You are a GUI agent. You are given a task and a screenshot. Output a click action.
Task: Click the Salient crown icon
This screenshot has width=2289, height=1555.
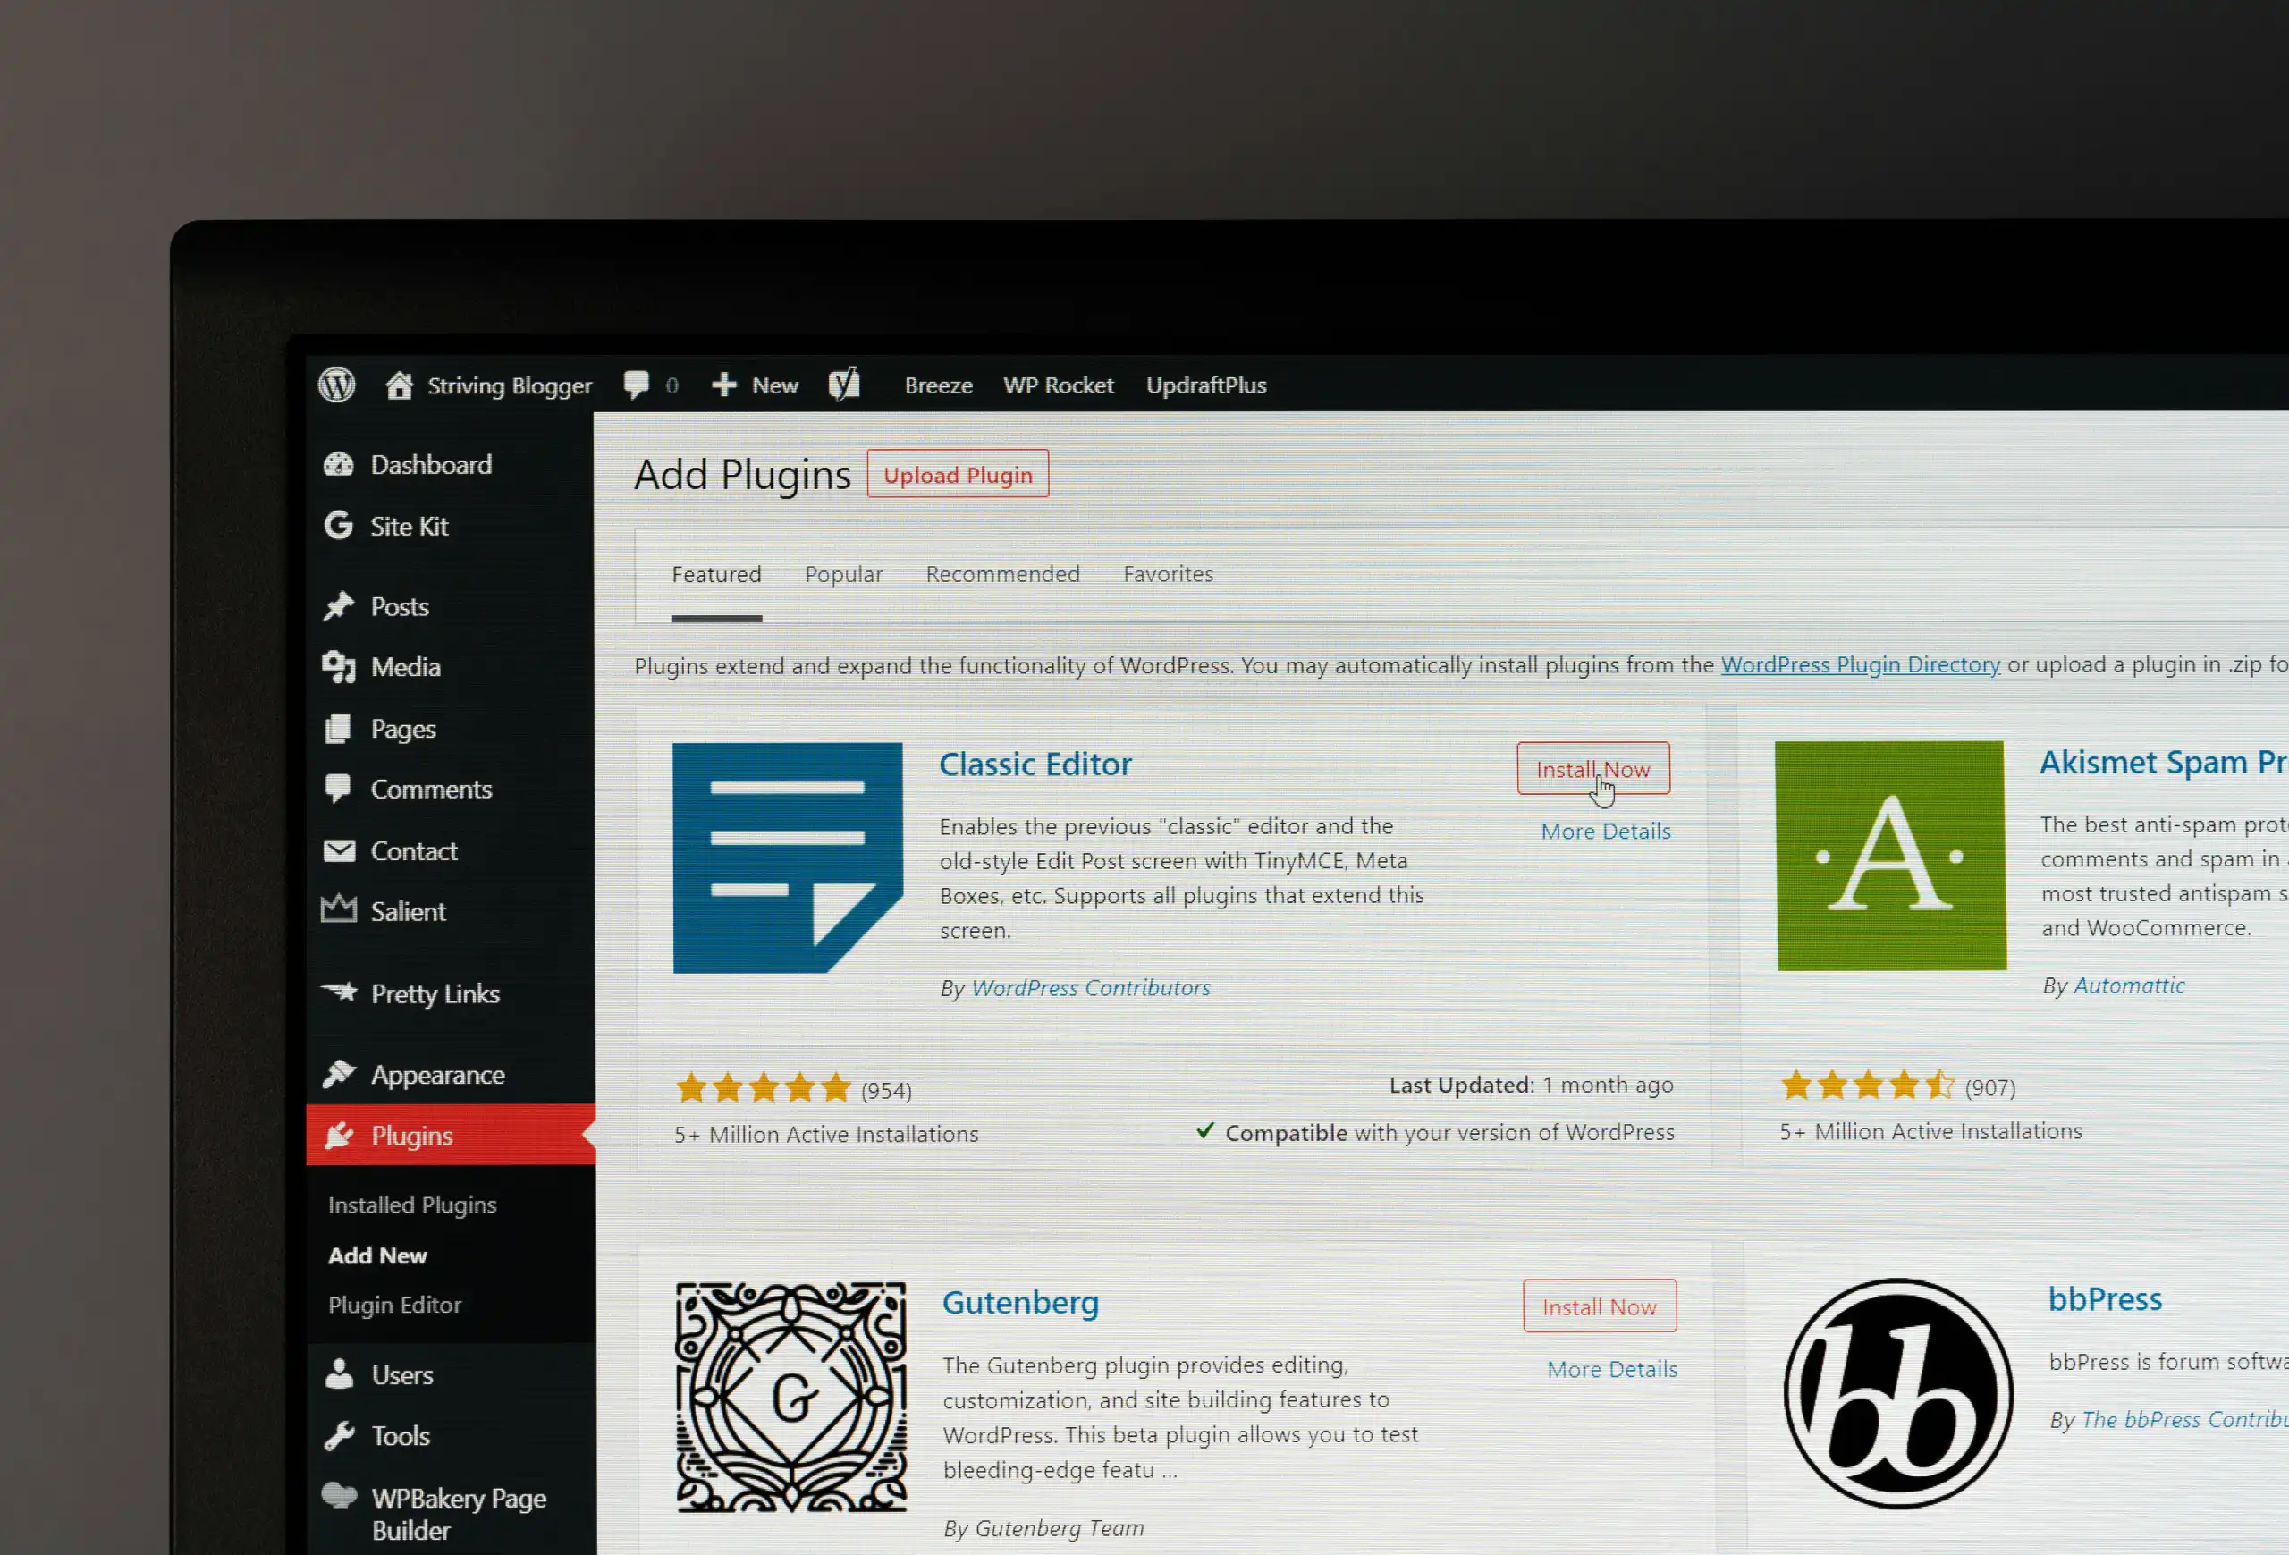[339, 911]
